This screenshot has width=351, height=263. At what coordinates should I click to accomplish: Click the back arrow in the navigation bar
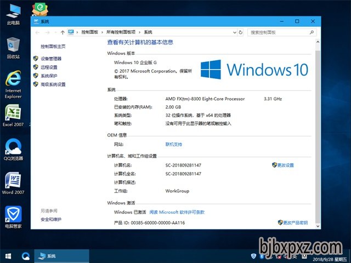(x=37, y=32)
